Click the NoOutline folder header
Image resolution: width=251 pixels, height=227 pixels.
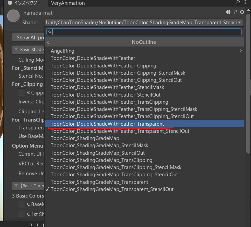[144, 42]
